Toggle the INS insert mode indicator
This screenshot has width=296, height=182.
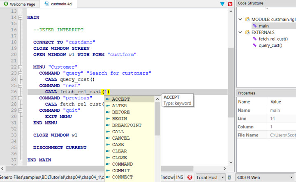(x=180, y=177)
